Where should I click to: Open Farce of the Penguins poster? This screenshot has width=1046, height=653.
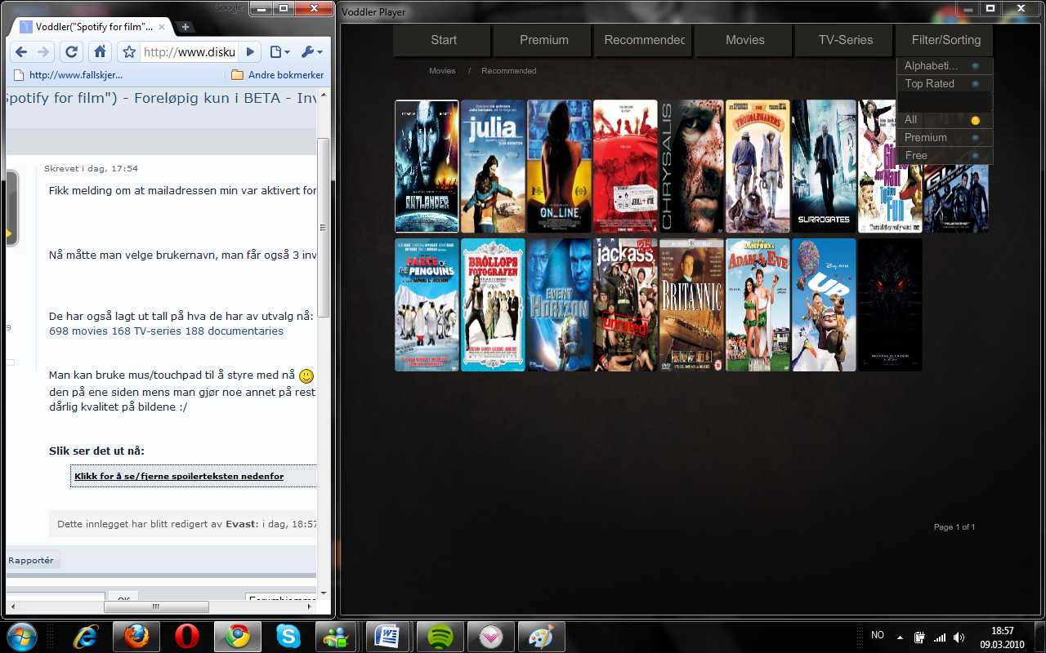click(x=427, y=305)
